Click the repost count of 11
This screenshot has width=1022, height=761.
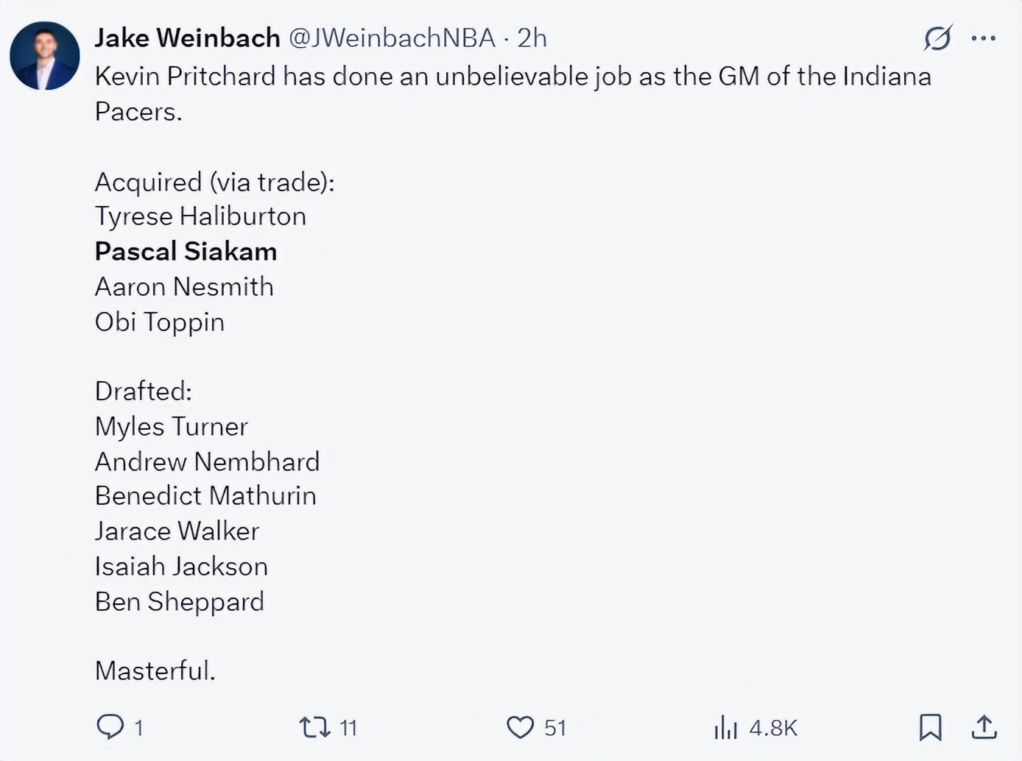tap(348, 728)
